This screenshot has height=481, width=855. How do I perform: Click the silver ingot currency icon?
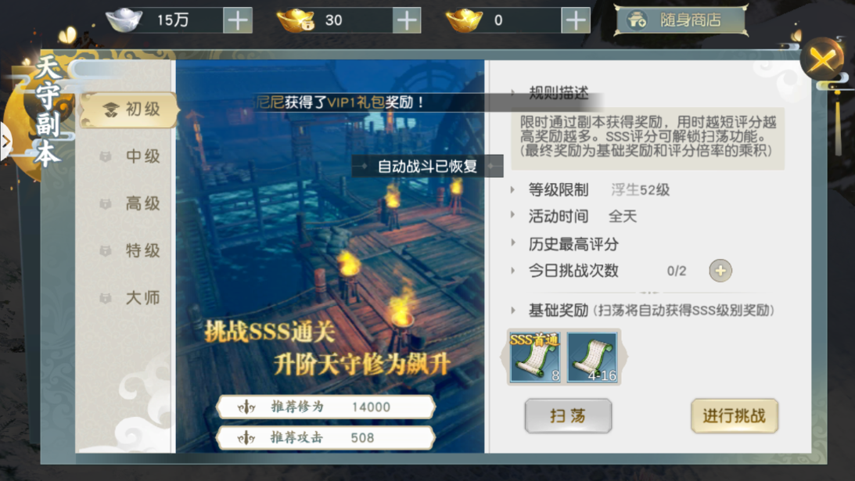[124, 20]
